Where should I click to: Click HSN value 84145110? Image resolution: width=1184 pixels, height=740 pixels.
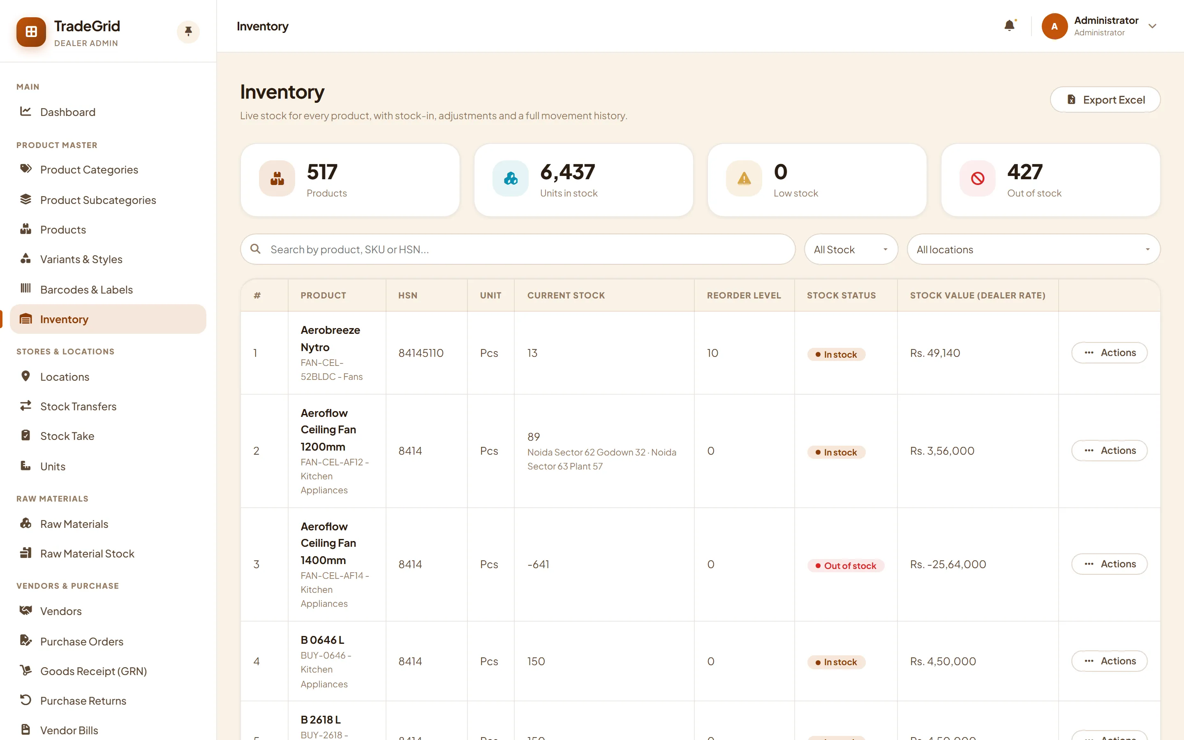(421, 353)
